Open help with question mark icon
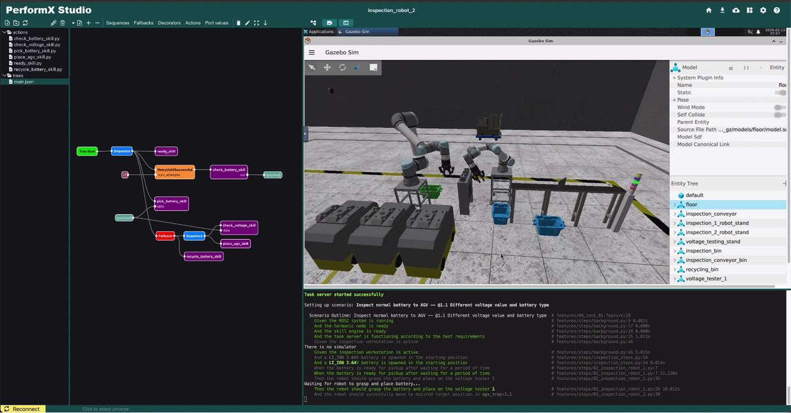This screenshot has height=413, width=791. 776,10
